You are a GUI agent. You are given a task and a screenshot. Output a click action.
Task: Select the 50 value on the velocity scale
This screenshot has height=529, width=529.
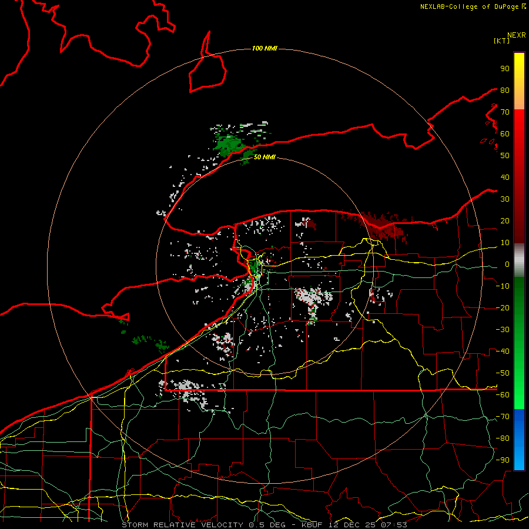click(505, 156)
